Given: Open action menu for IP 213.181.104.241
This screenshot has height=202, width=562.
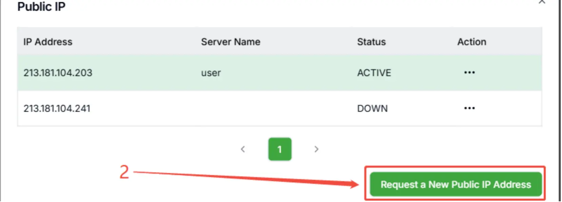Looking at the screenshot, I should [469, 108].
